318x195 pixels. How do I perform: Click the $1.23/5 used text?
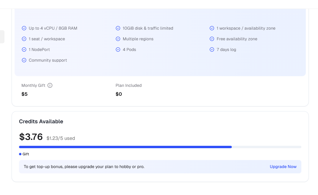click(x=61, y=138)
